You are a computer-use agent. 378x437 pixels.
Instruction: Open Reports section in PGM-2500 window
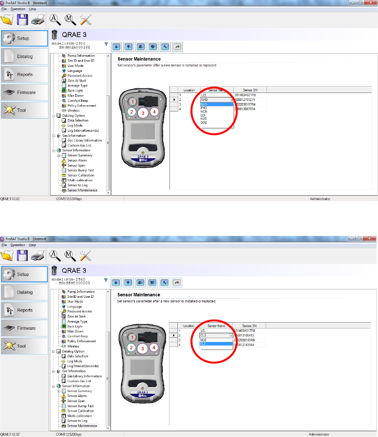point(24,74)
